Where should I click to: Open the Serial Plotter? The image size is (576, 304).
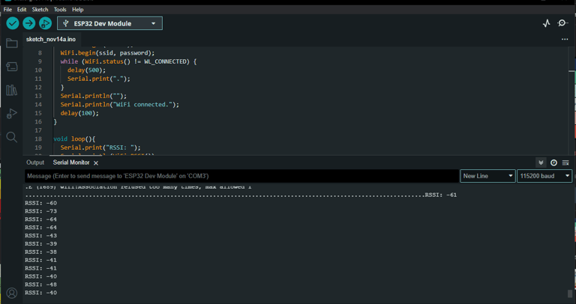click(546, 23)
